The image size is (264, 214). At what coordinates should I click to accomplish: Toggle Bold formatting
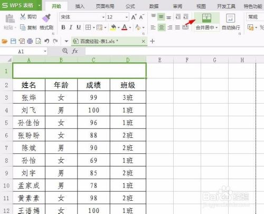point(63,27)
